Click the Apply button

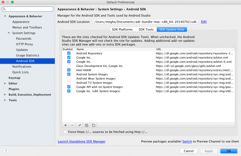click(x=209, y=151)
